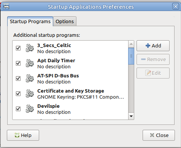Click the list scrollbar thumb
This screenshot has height=148, width=181.
coord(131,56)
